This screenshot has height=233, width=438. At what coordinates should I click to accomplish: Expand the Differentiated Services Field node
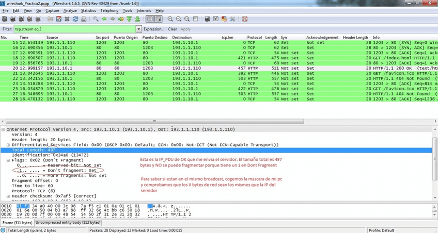[8, 145]
